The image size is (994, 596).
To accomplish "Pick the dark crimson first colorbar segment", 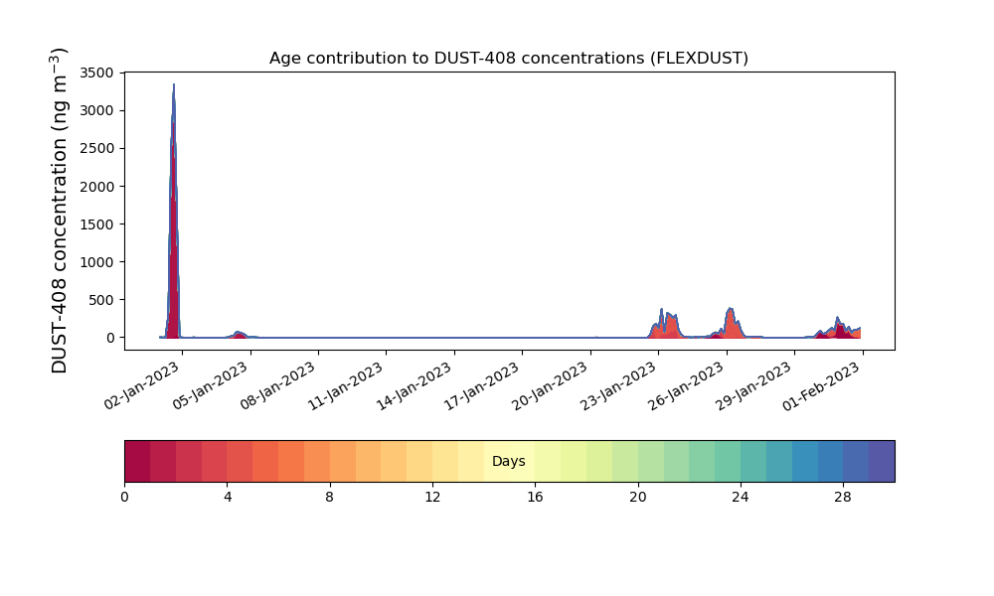I will (137, 461).
